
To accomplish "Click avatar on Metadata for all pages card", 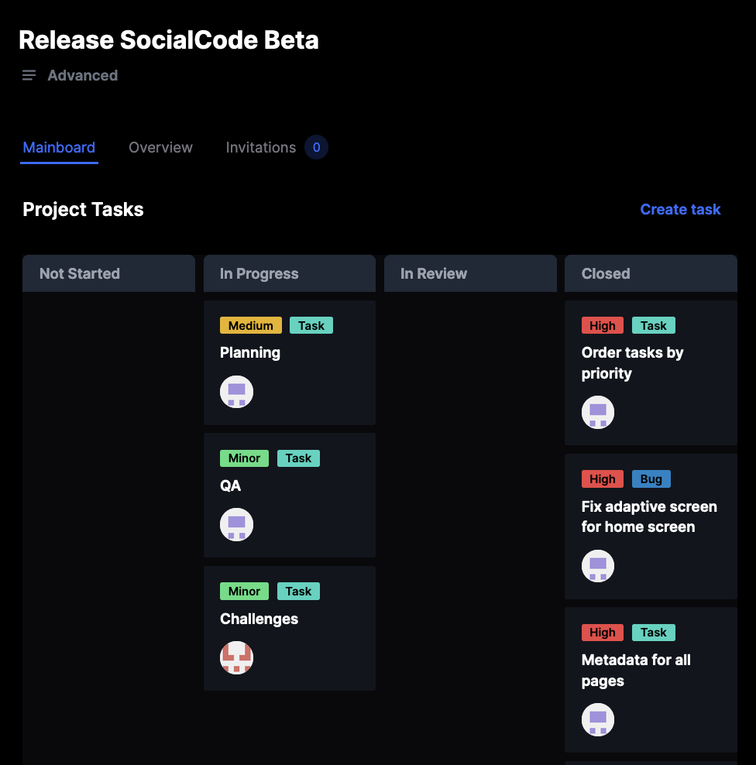I will [x=598, y=720].
